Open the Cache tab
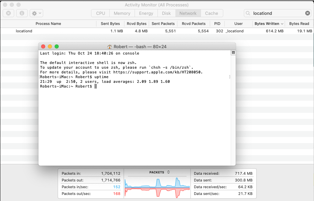Screen dimensions: 314x201 [211, 13]
